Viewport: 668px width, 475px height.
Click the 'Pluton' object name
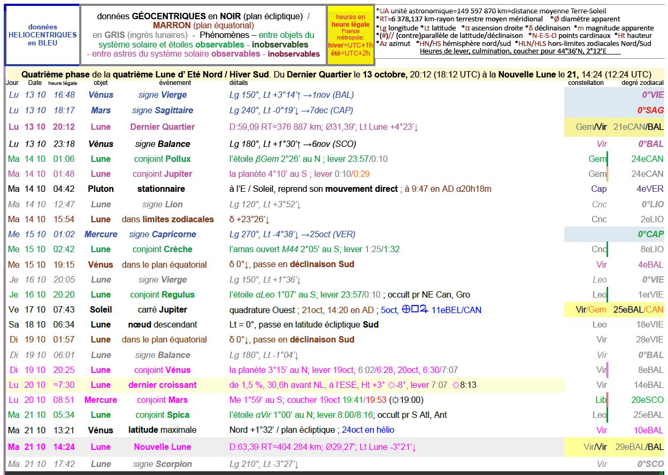coord(101,189)
